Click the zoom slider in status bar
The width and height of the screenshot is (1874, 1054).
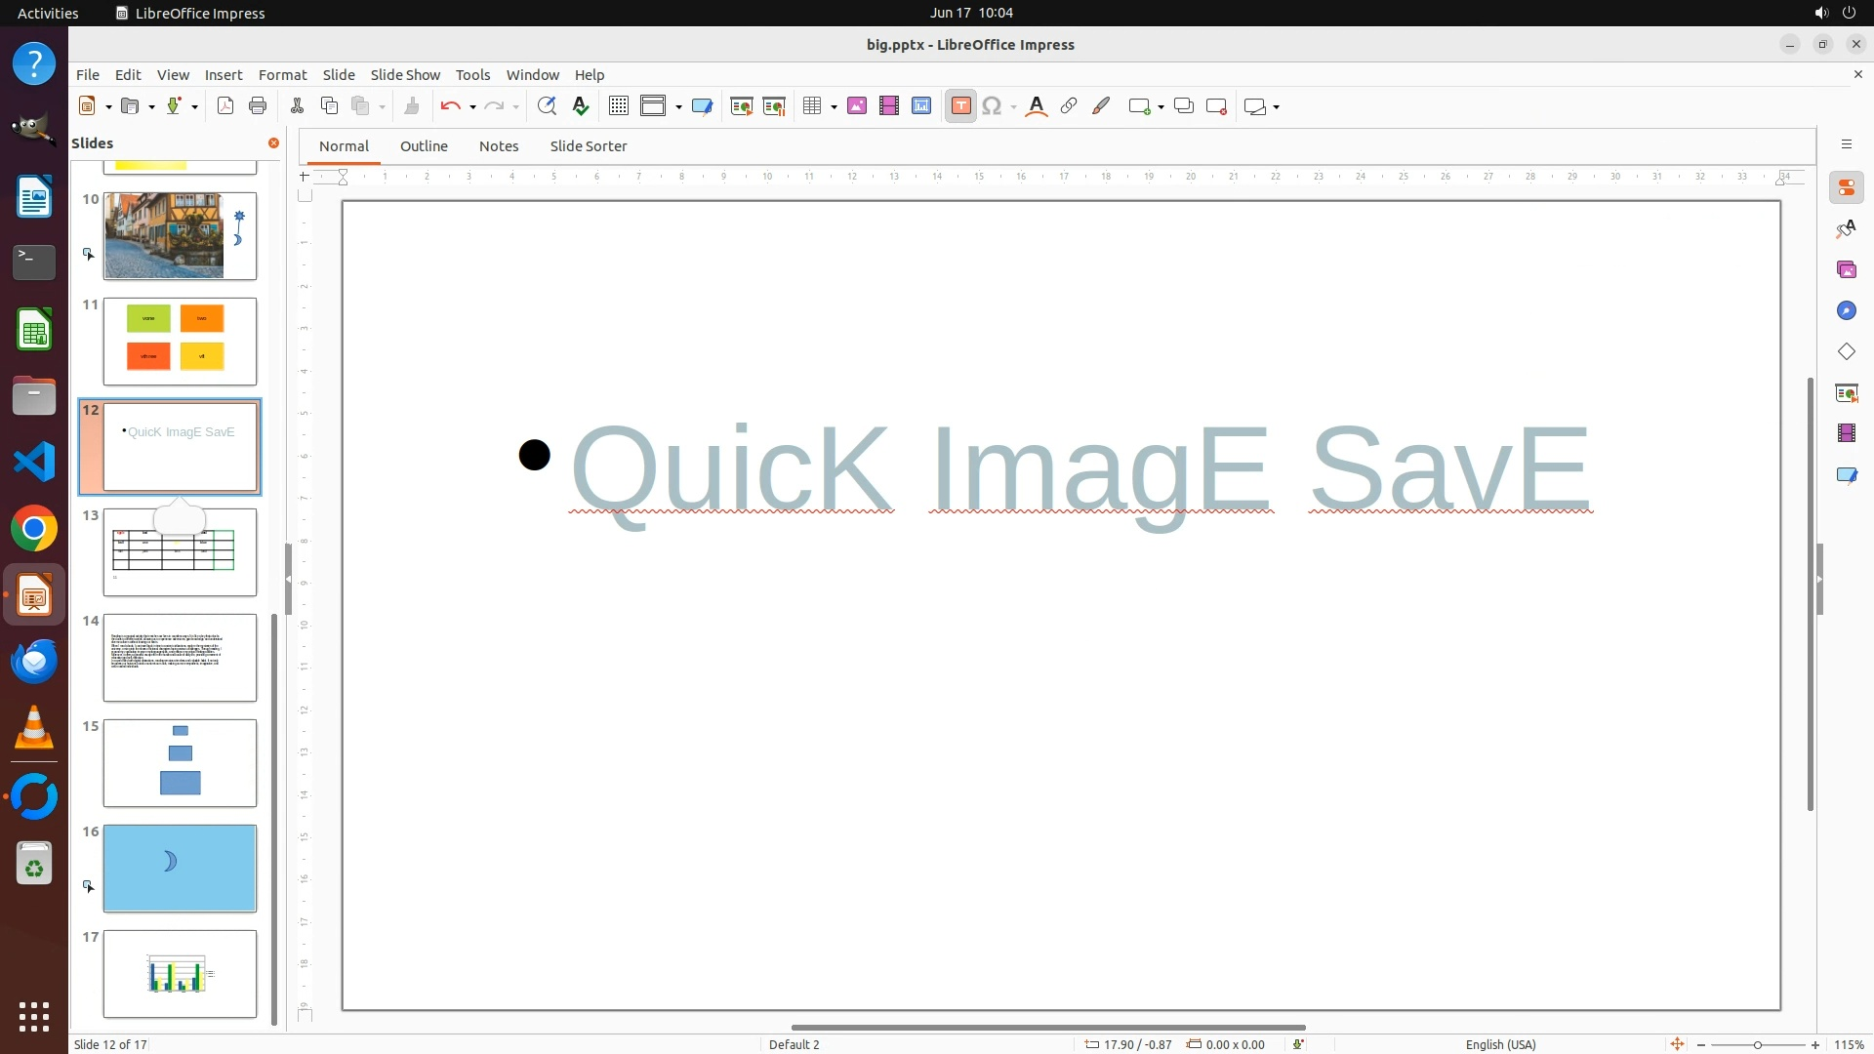click(x=1757, y=1045)
